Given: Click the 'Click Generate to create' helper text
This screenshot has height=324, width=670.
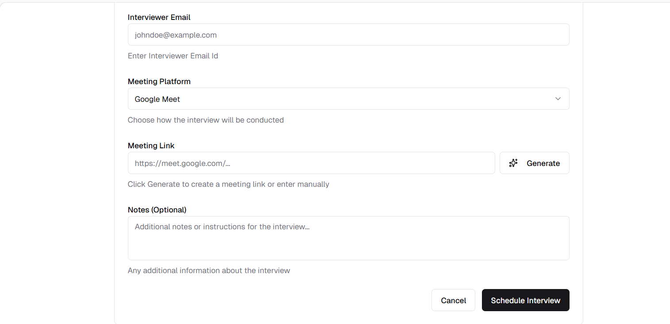Looking at the screenshot, I should [228, 184].
